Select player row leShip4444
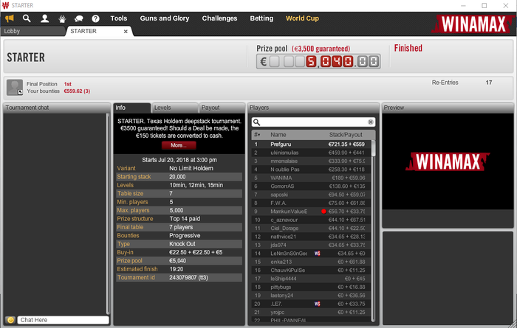517x328 pixels. coord(311,279)
